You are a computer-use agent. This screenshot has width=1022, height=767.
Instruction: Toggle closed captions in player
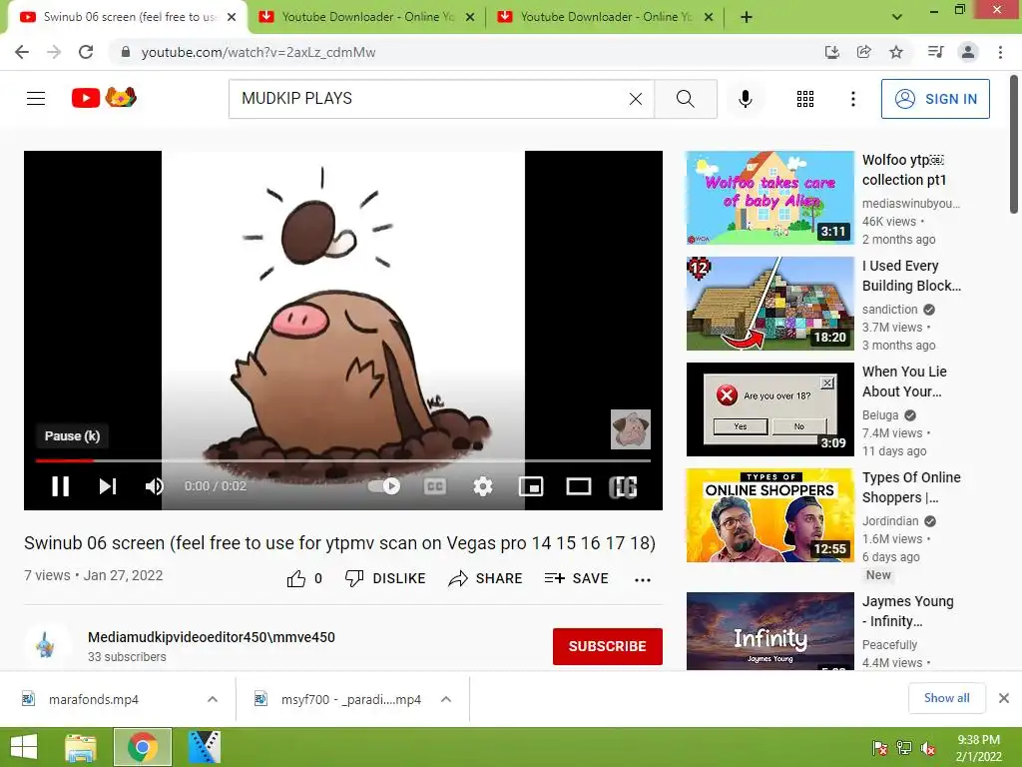(435, 486)
